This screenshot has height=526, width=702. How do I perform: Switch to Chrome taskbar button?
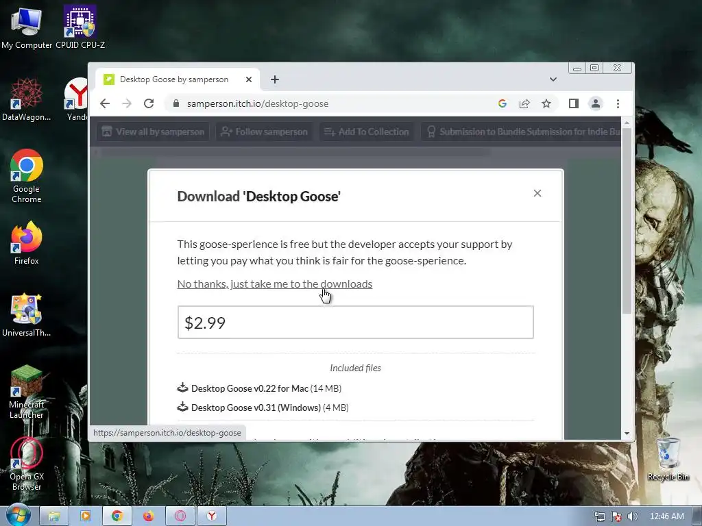point(117,516)
